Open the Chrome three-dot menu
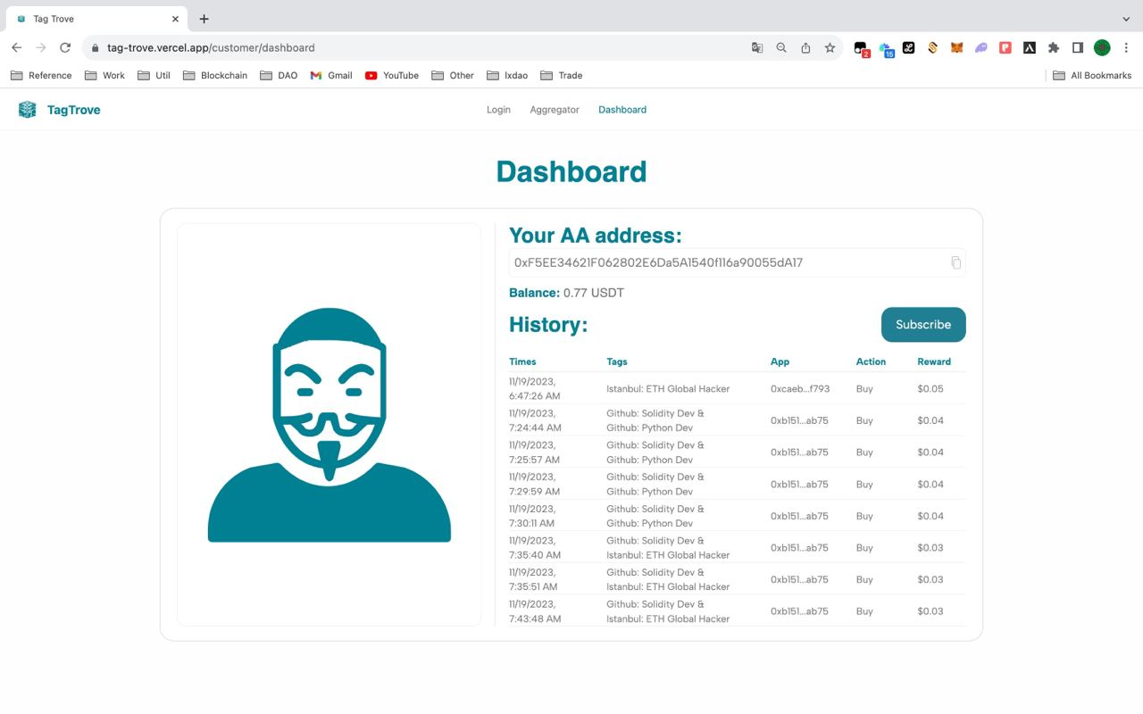 1125,47
